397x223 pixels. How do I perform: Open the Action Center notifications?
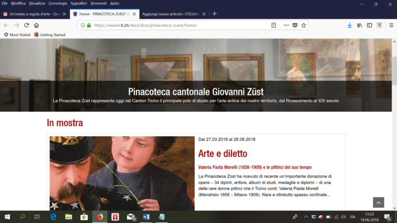point(387,217)
